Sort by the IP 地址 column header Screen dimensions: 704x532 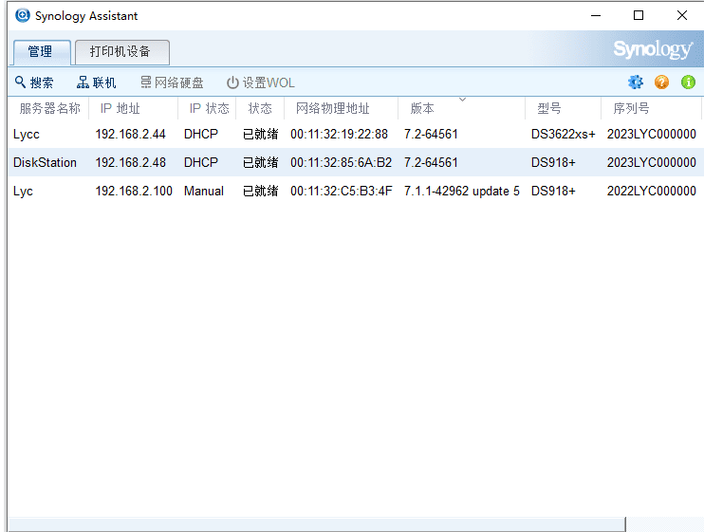tap(120, 108)
